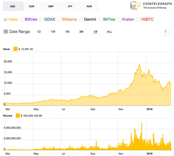The height and width of the screenshot is (156, 174).
Task: Open the JPY currency tab
Action: coord(70,6)
